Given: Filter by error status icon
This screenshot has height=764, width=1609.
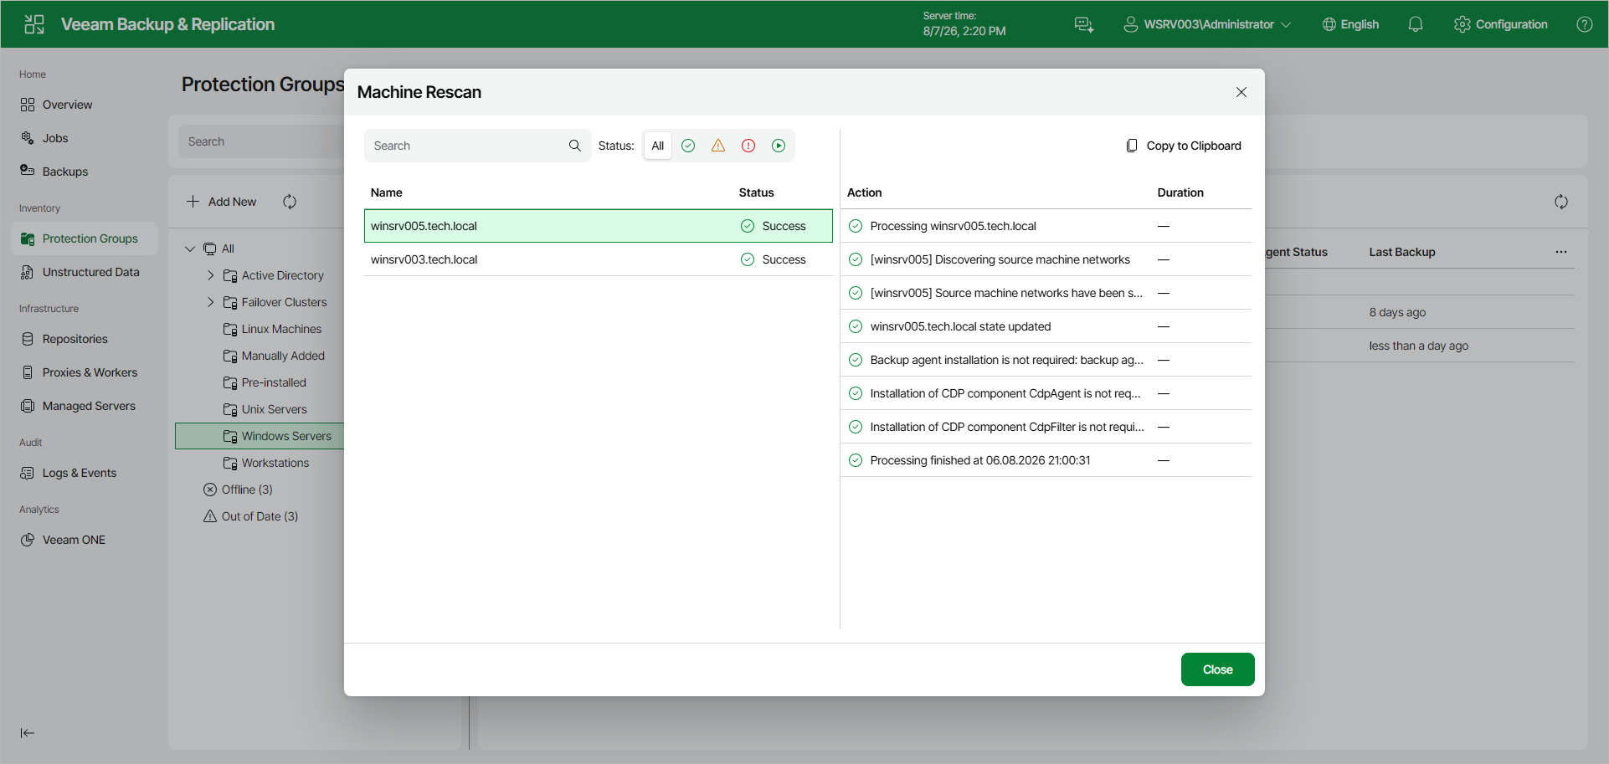Looking at the screenshot, I should (x=748, y=146).
